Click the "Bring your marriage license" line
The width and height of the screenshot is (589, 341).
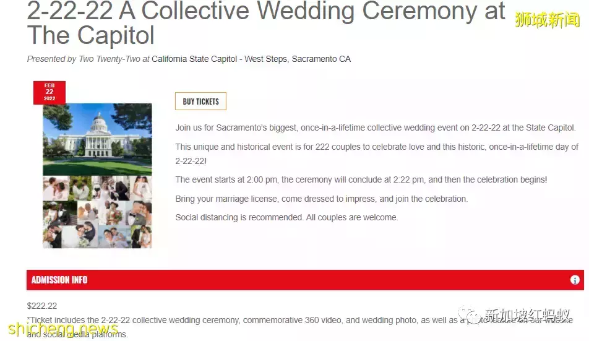coord(321,199)
